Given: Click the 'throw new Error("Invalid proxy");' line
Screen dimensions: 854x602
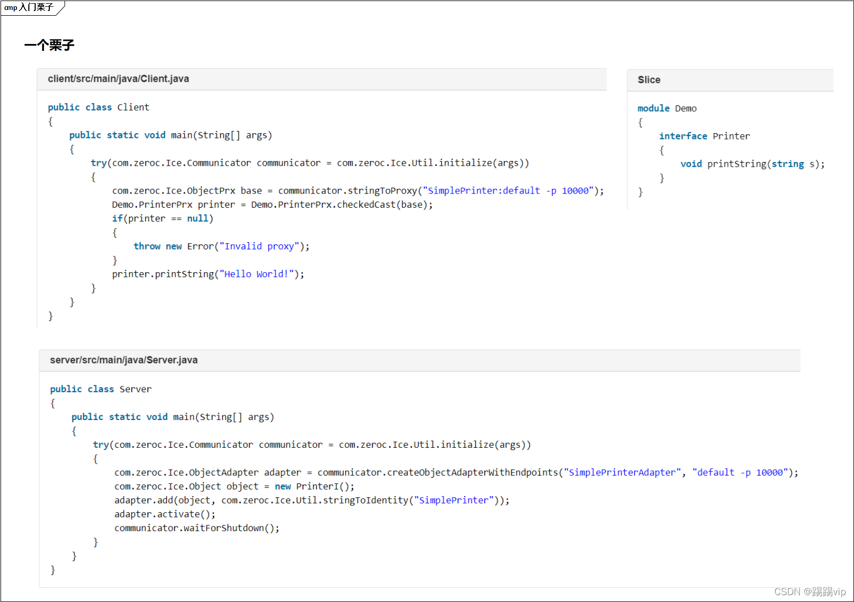Looking at the screenshot, I should coord(221,246).
